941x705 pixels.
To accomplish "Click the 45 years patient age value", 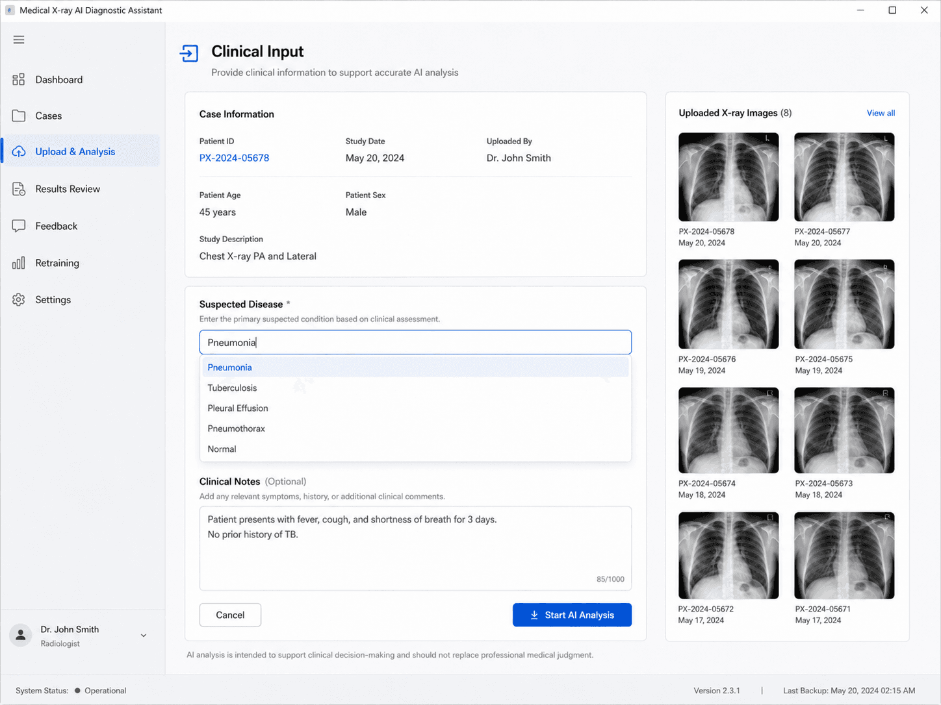I will click(x=218, y=212).
